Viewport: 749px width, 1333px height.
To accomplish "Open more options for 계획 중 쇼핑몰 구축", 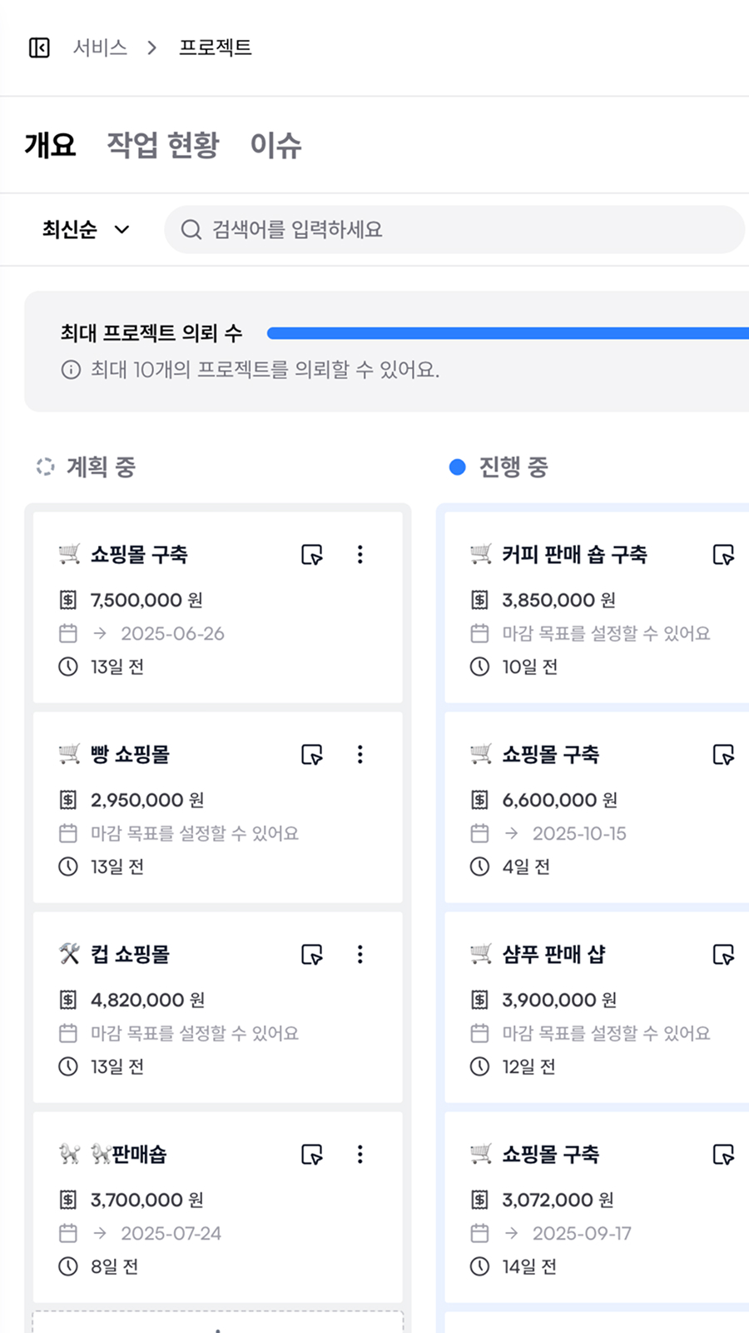I will tap(360, 555).
